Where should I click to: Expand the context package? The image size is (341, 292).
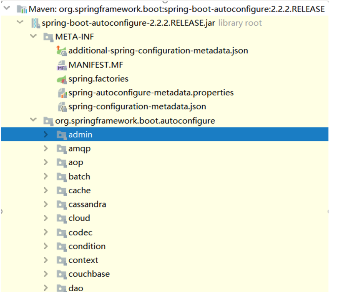coord(46,260)
